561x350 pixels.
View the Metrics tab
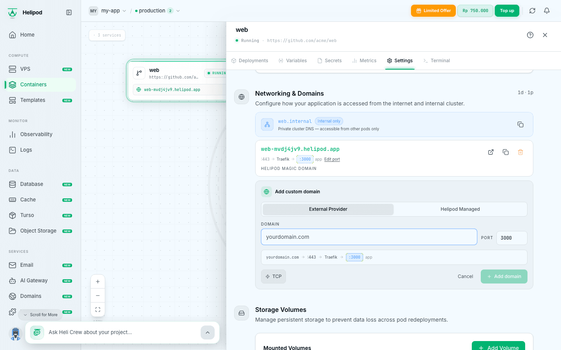[x=364, y=61]
